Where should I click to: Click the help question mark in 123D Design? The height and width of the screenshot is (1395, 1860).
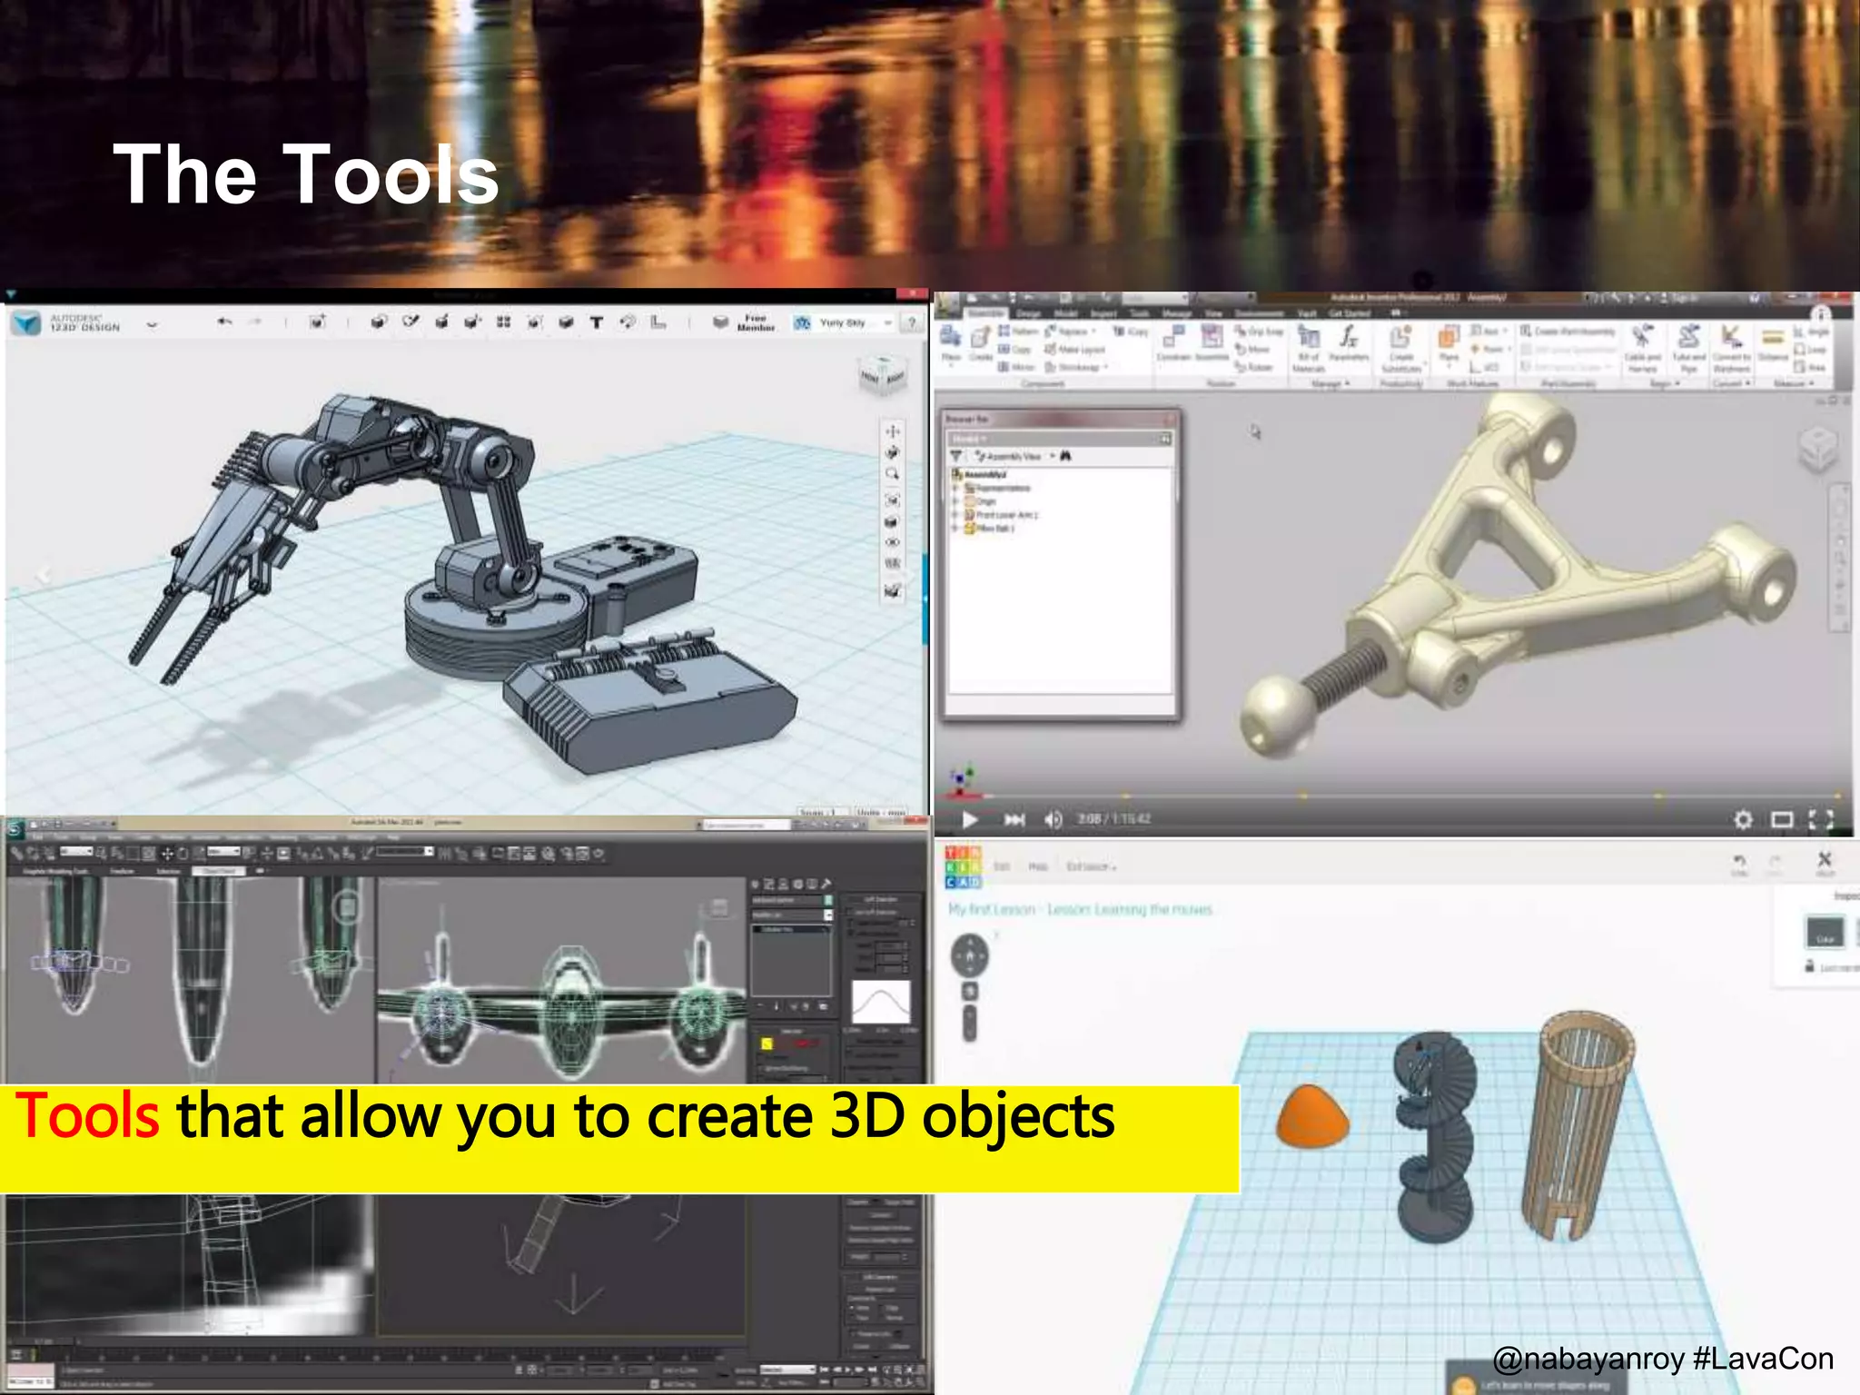pyautogui.click(x=911, y=323)
